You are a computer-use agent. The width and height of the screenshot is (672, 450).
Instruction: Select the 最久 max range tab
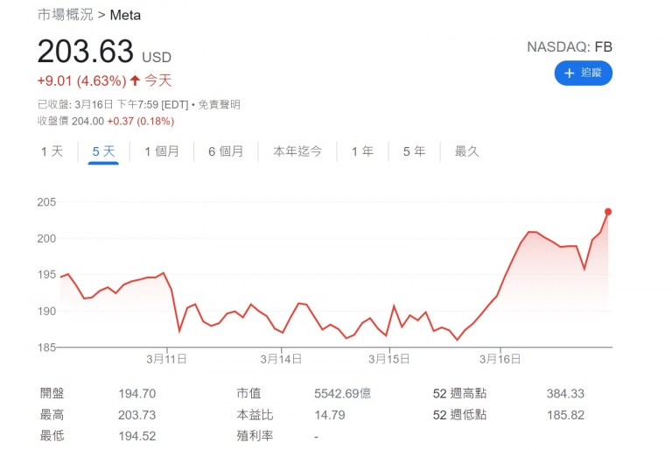(x=466, y=151)
